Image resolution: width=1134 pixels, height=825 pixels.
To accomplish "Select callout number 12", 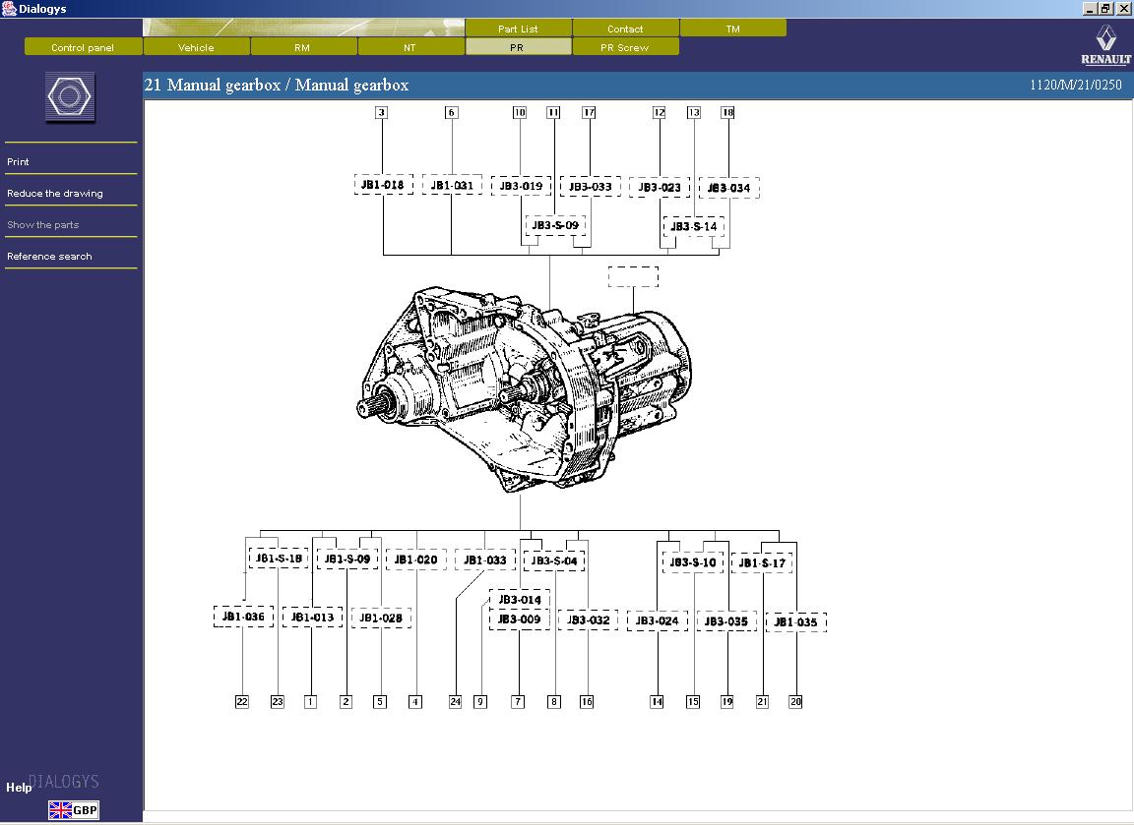I will coord(659,112).
